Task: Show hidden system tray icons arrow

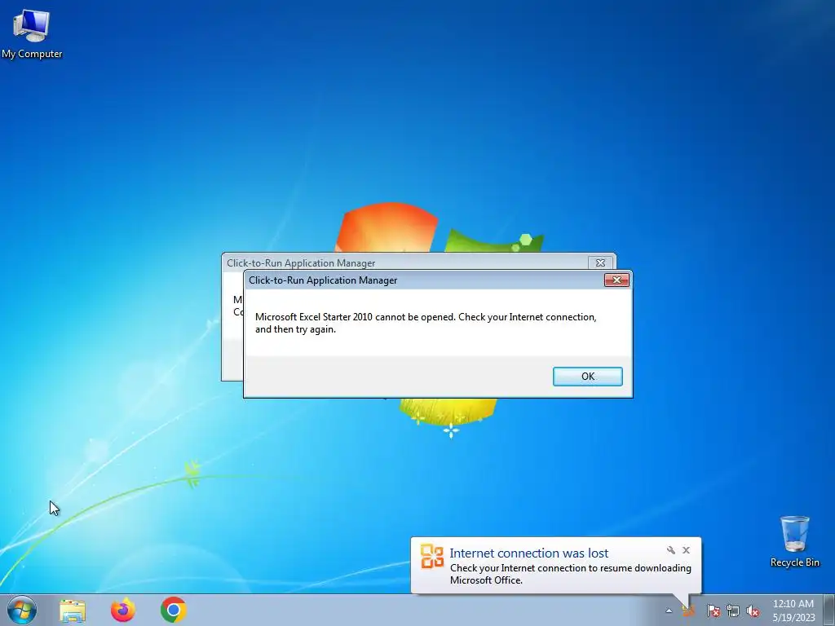Action: pyautogui.click(x=669, y=611)
